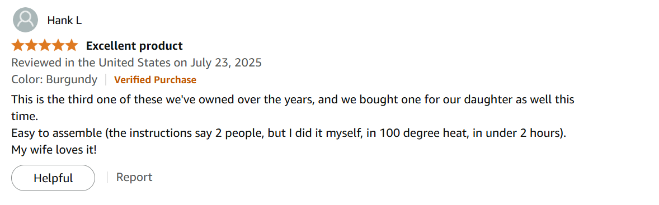Image resolution: width=659 pixels, height=205 pixels.
Task: Click the fifth orange rating star
Action: point(72,45)
